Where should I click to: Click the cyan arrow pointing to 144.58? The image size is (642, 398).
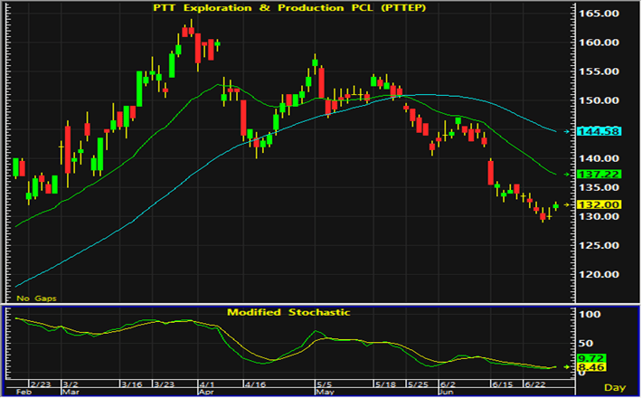(x=567, y=131)
